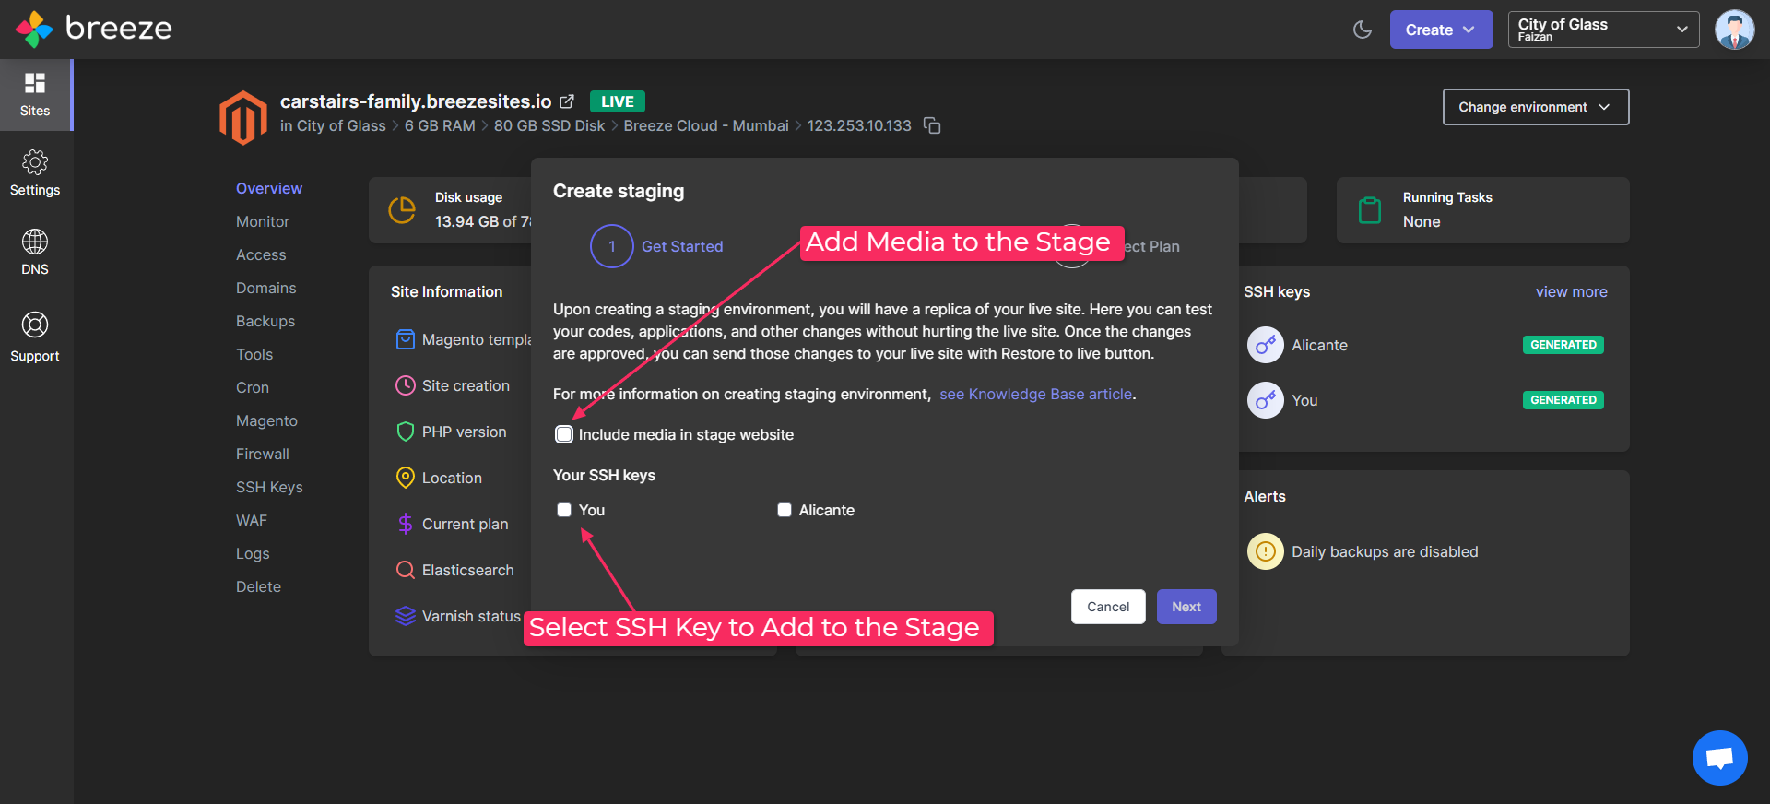The width and height of the screenshot is (1770, 804).
Task: Click the Alicante SSH key icon
Action: [1265, 345]
